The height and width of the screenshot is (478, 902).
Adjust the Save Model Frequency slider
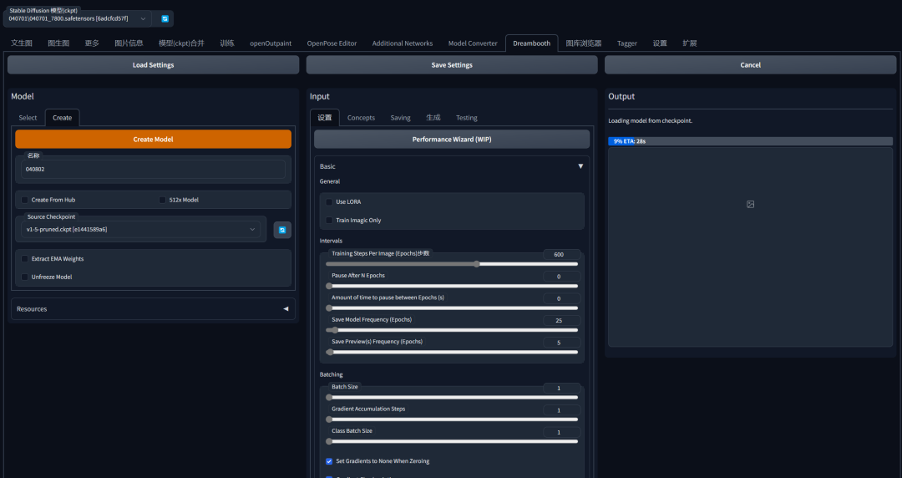click(x=452, y=331)
